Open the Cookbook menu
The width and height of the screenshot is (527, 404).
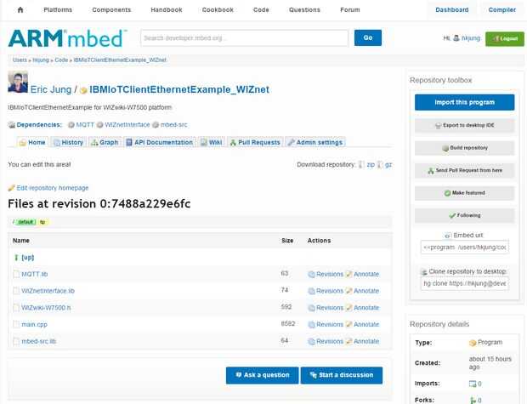pos(218,9)
